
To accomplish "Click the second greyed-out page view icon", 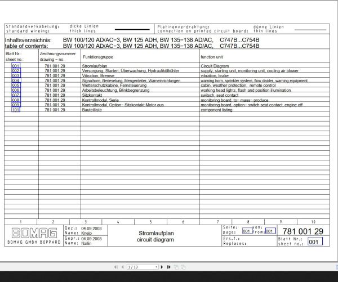I will (x=183, y=267).
